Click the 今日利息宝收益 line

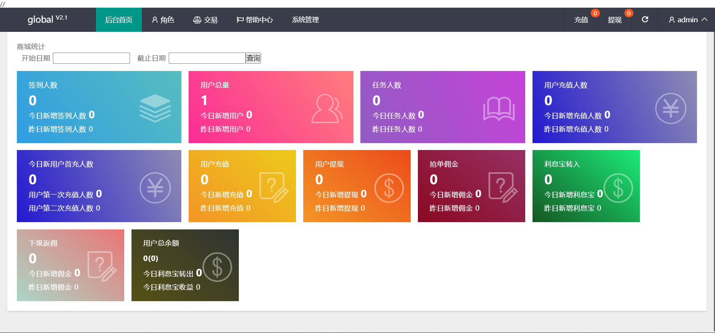click(172, 287)
